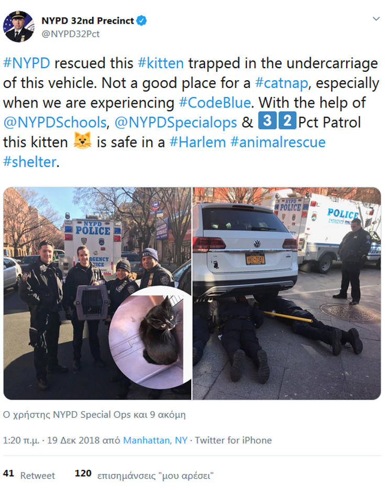This screenshot has width=385, height=486.
Task: Open the #Harlem hashtag
Action: (197, 142)
